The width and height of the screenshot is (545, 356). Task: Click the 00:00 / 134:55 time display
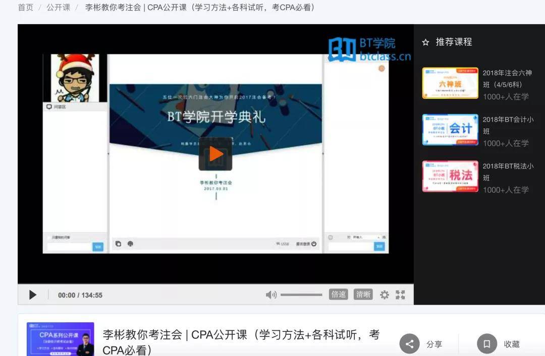tap(80, 295)
